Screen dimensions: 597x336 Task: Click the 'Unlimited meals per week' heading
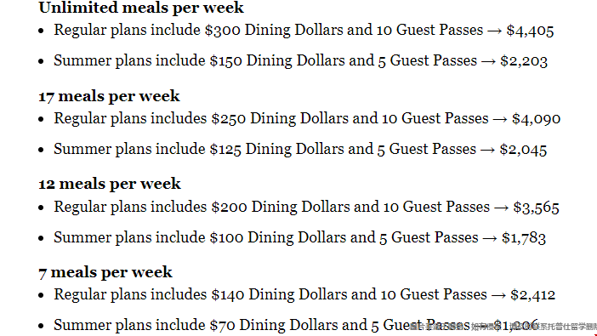click(x=141, y=8)
